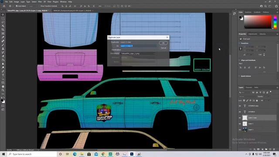Select the Eraser tool
The width and height of the screenshot is (279, 157).
[3, 56]
